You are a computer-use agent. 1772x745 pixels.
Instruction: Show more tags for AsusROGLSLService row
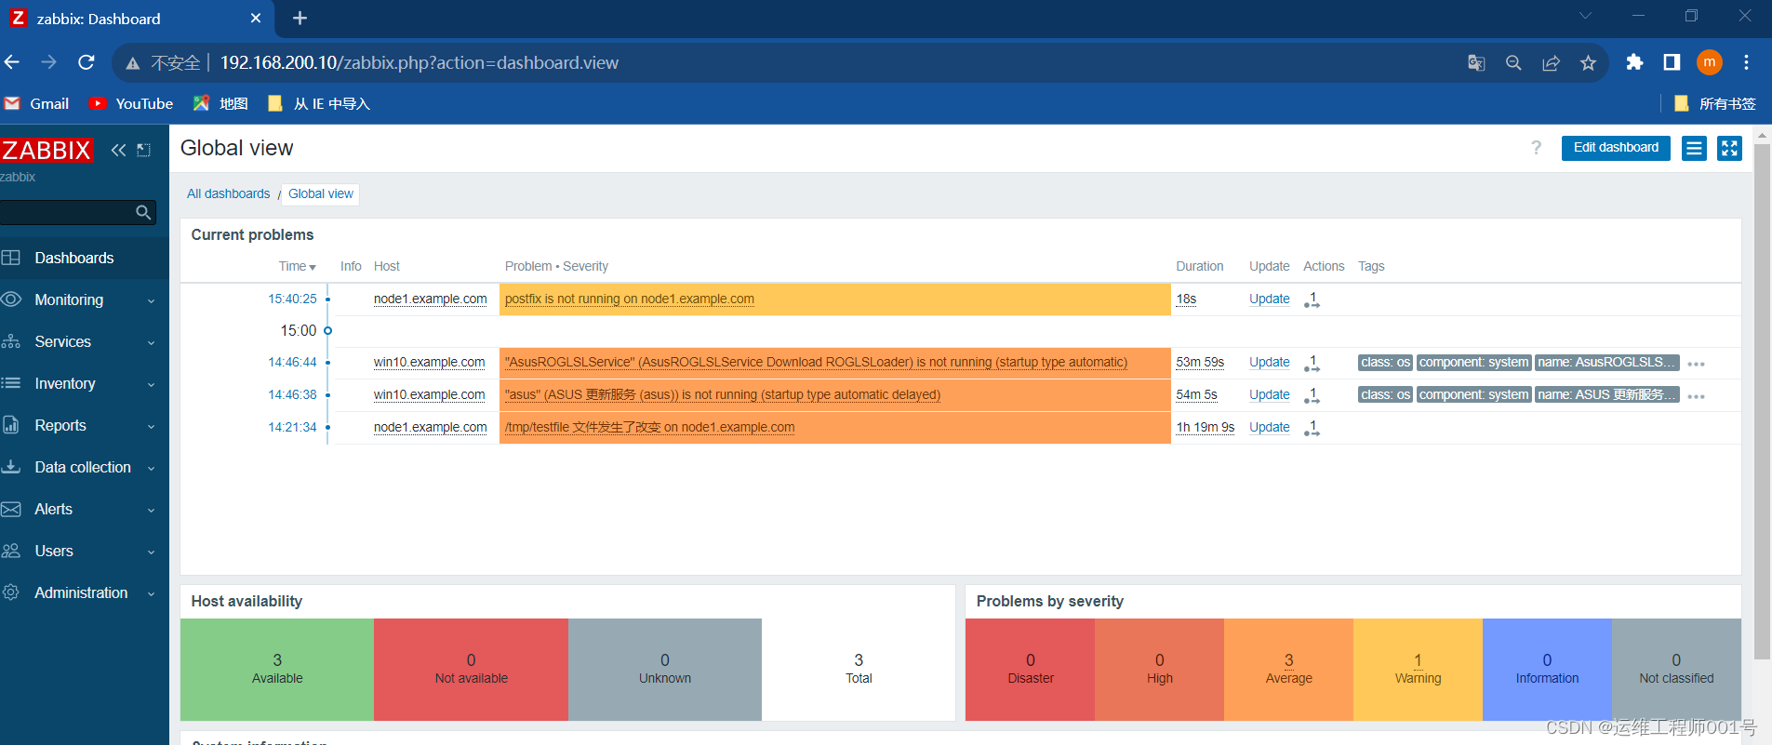coord(1696,364)
